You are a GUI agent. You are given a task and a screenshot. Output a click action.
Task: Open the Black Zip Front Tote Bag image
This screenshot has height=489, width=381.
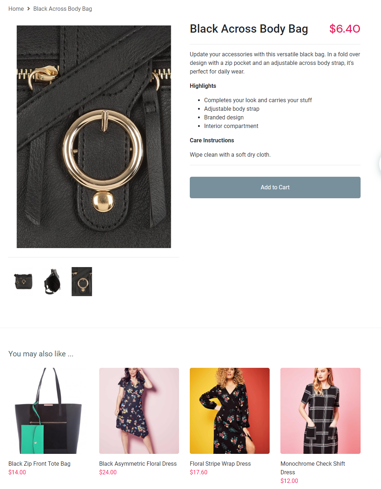pos(48,411)
